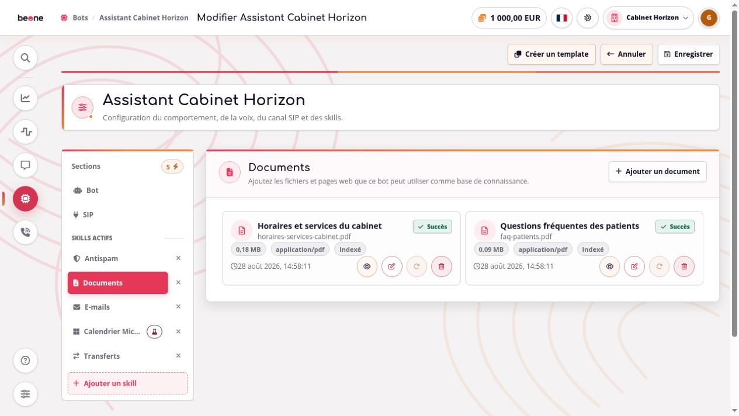Viewport: 739px width, 416px height.
Task: Open the settings gear in top bar
Action: pyautogui.click(x=588, y=18)
